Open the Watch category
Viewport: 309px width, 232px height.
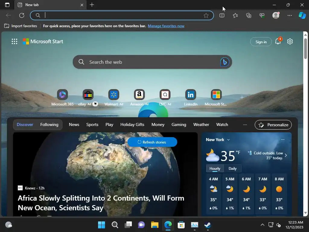pos(222,124)
